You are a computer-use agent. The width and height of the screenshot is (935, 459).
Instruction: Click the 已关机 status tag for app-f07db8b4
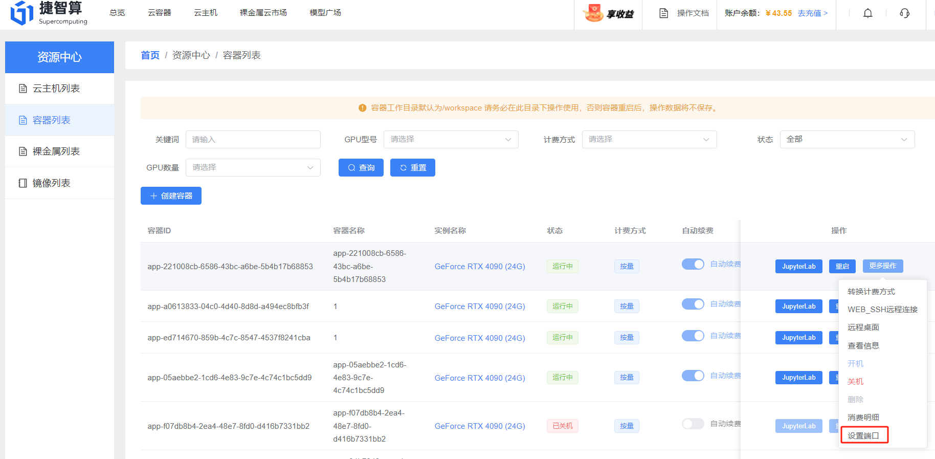563,426
